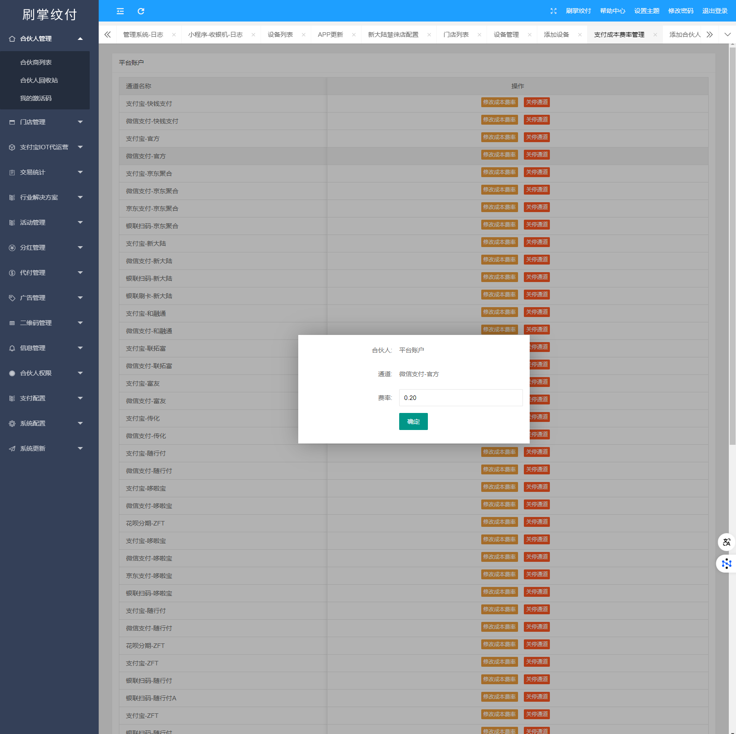Toggle fullscreen with the expand icon

553,11
